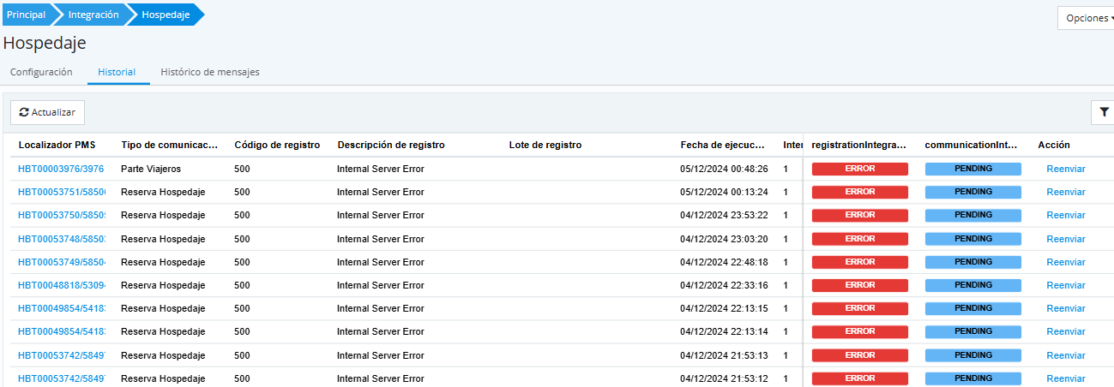
Task: Click the Hospedaje breadcrumb item
Action: 166,15
